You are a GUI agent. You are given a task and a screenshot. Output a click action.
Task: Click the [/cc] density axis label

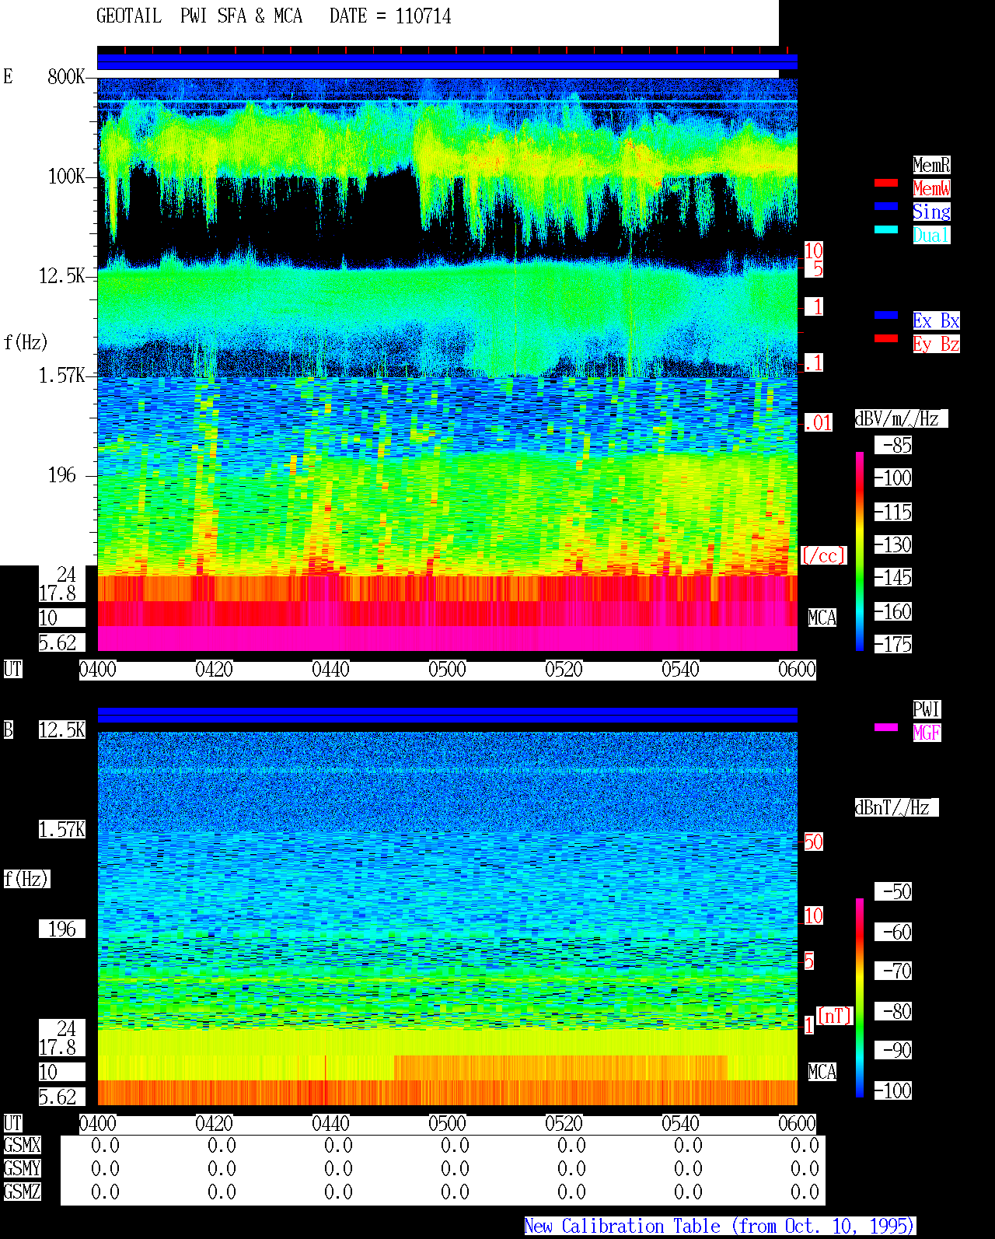coord(823,555)
